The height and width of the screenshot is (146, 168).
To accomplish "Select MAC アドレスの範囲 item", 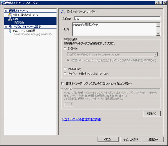I will coord(24,31).
